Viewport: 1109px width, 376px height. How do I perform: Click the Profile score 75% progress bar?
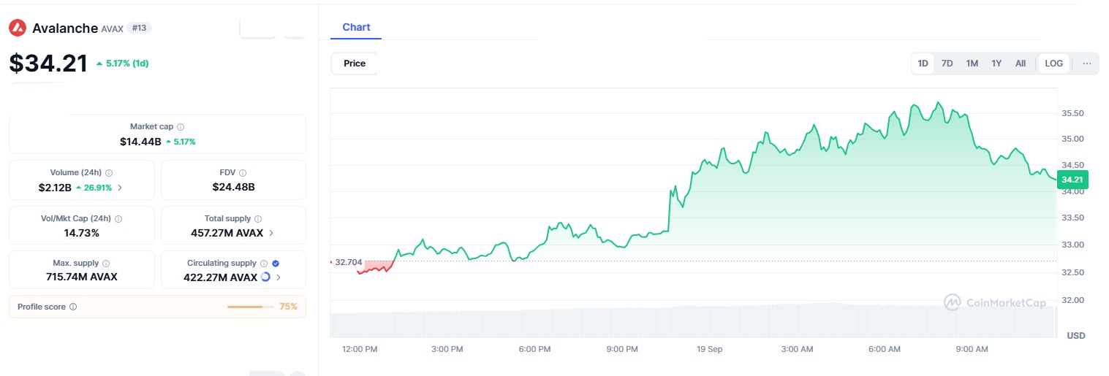pyautogui.click(x=250, y=307)
